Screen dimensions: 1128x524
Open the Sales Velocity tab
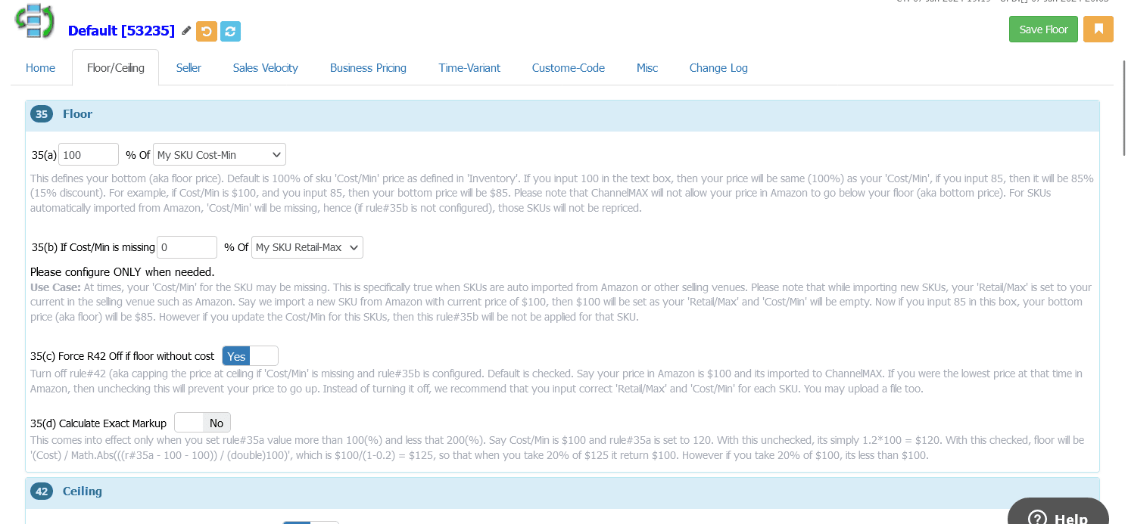coord(265,67)
